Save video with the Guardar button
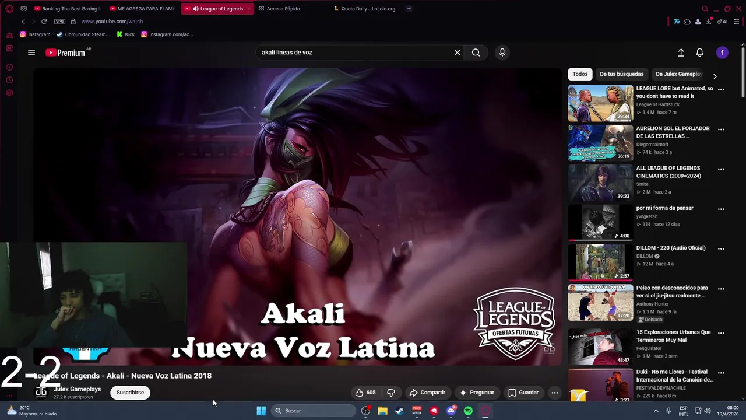This screenshot has width=746, height=420. pos(523,393)
